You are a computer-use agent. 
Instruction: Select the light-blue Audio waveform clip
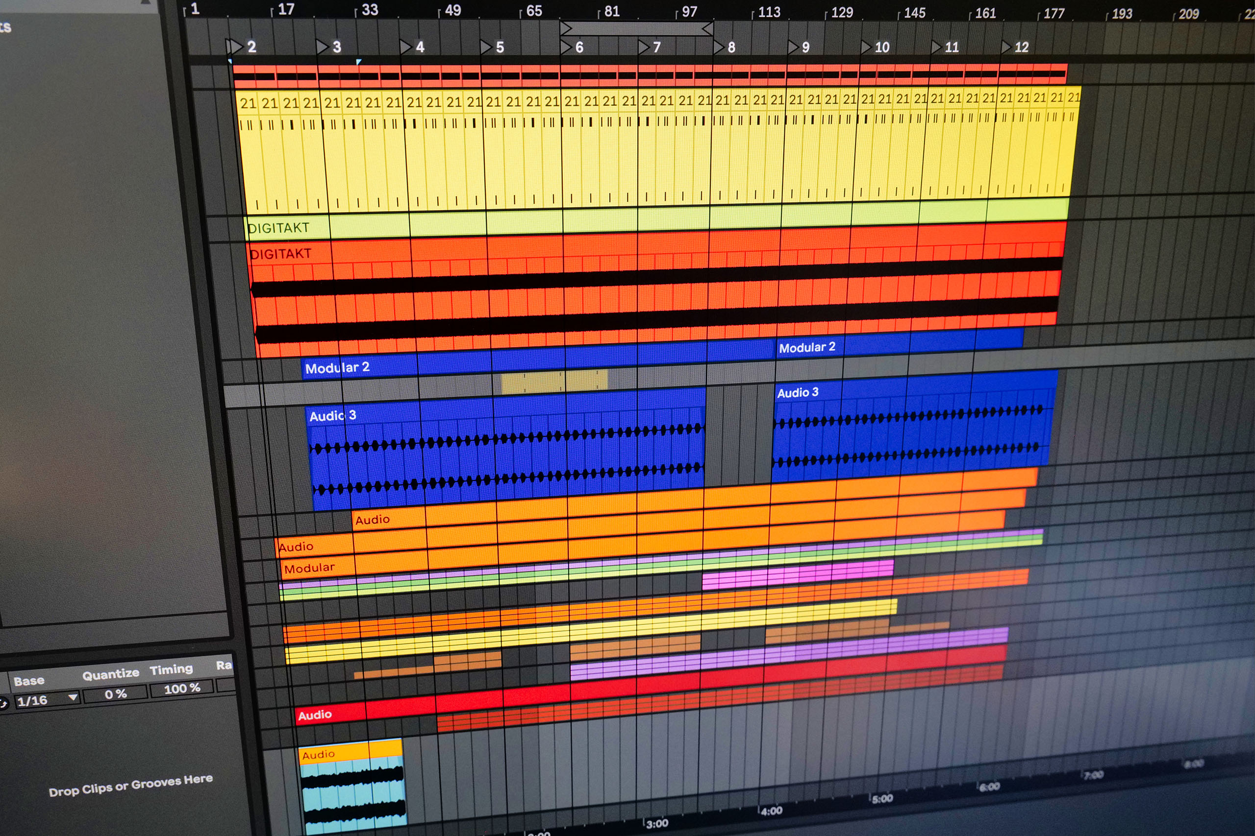click(x=352, y=788)
